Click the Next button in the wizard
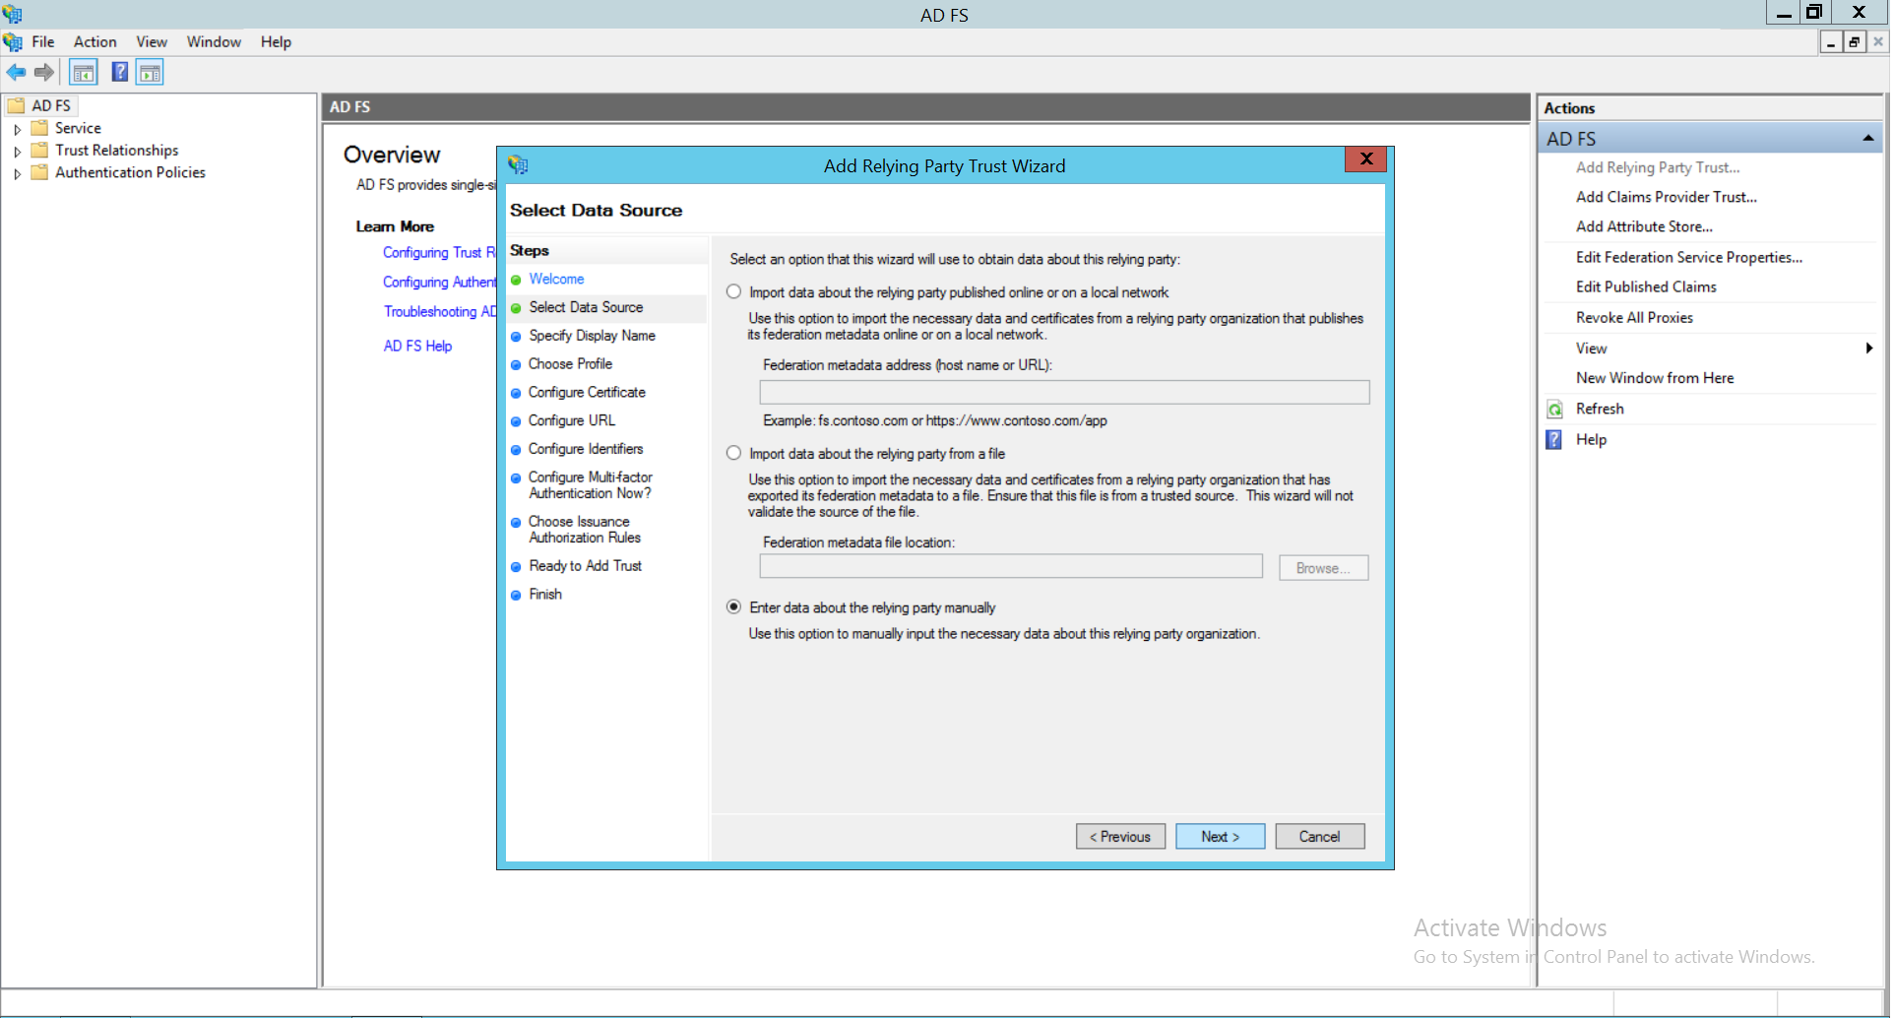This screenshot has height=1018, width=1894. click(x=1220, y=836)
